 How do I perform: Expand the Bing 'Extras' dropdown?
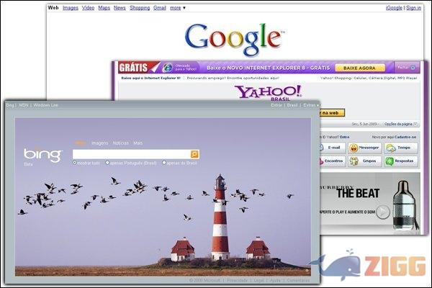(x=311, y=105)
